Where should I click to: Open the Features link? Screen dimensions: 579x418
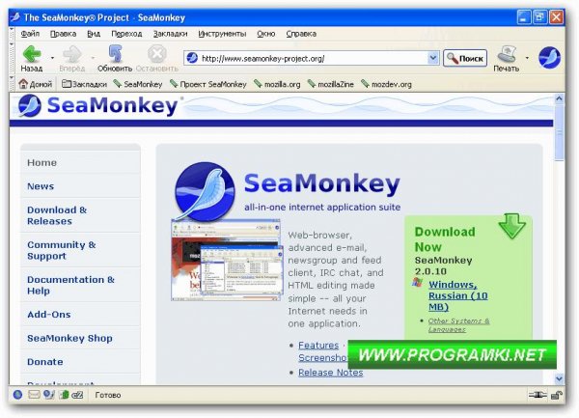click(318, 346)
